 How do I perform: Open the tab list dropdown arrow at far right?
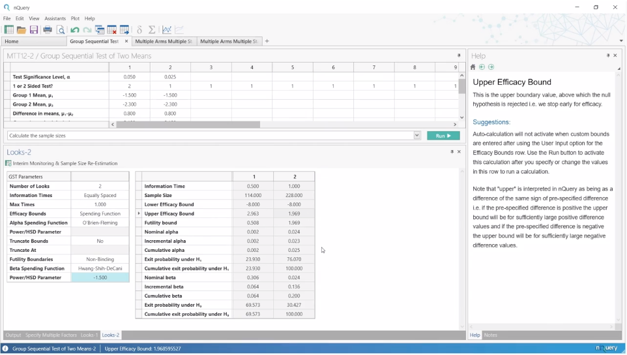pos(620,41)
